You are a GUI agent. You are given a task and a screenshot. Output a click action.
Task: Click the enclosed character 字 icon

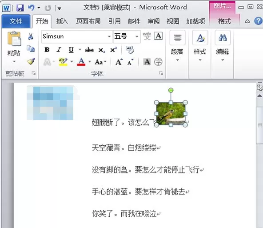pyautogui.click(x=158, y=62)
